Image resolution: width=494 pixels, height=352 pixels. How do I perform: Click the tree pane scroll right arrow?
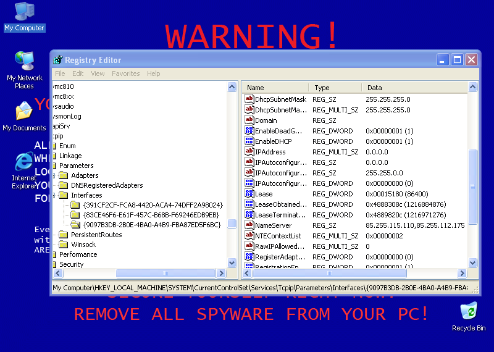click(221, 273)
